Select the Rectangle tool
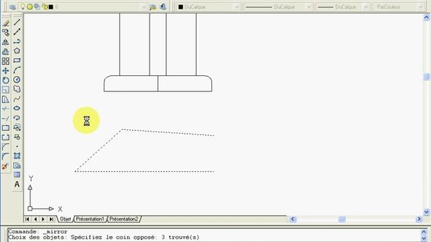The width and height of the screenshot is (431, 242). pyautogui.click(x=17, y=61)
